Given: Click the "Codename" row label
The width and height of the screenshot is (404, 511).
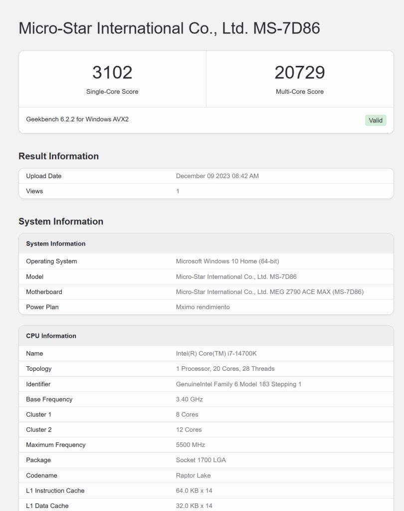Looking at the screenshot, I should coord(41,476).
